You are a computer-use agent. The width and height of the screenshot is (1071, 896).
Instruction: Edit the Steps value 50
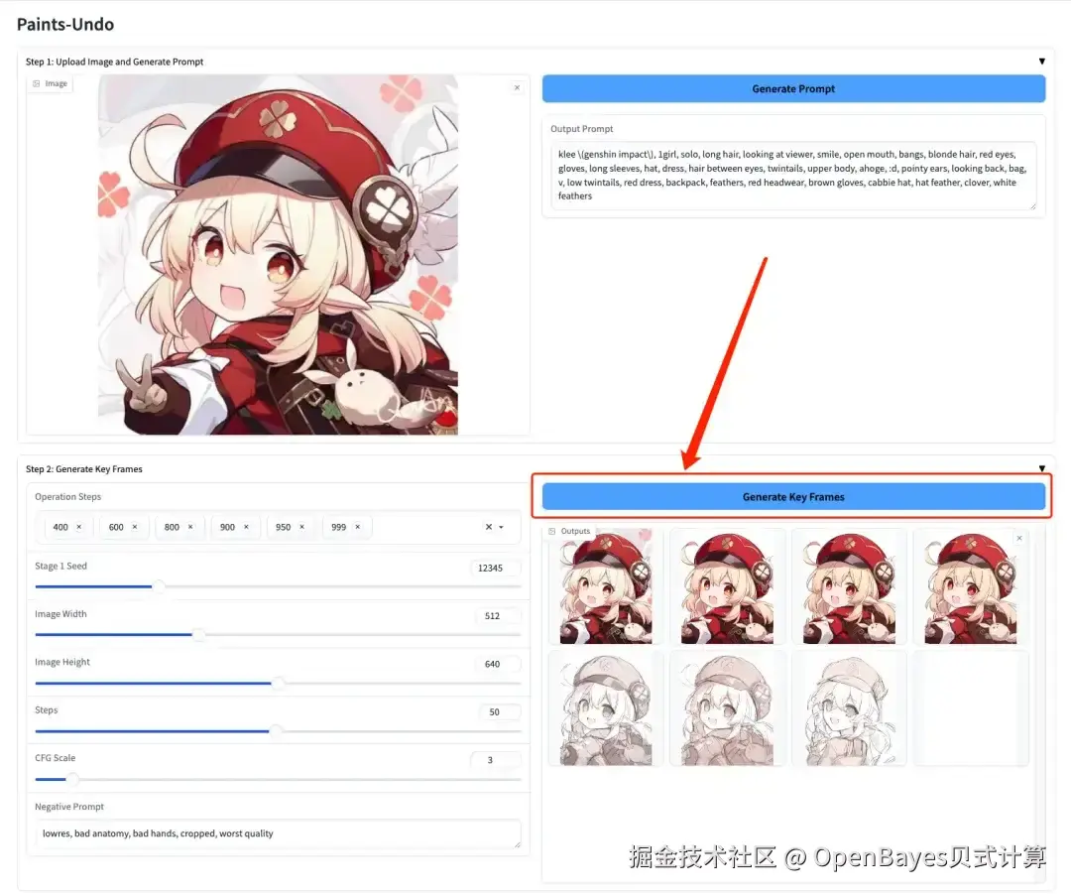(x=499, y=712)
